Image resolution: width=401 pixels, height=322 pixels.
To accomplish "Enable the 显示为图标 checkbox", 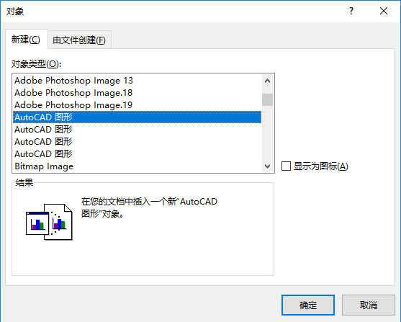I will pyautogui.click(x=286, y=166).
